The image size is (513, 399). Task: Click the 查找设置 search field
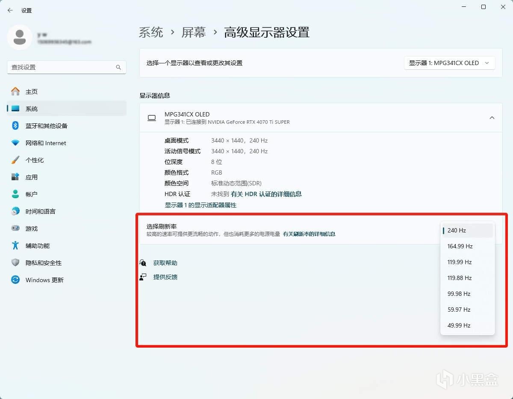point(67,67)
